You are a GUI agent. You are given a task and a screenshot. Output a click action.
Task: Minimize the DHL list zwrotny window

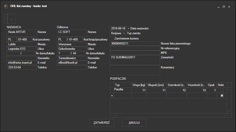click(218, 7)
